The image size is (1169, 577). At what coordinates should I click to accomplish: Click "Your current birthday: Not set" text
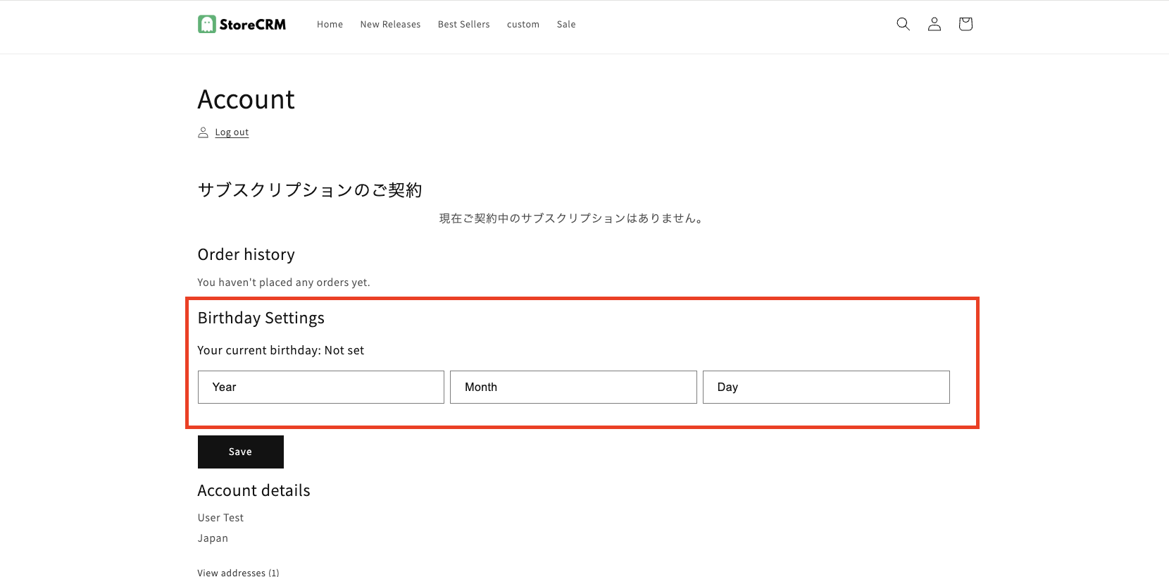pyautogui.click(x=281, y=350)
